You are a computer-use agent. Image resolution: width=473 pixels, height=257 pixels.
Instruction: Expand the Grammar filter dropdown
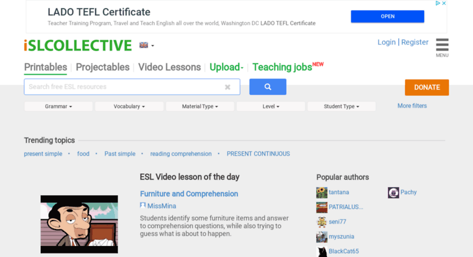[58, 106]
